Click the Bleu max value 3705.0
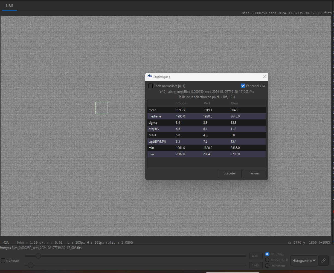The height and width of the screenshot is (273, 334). pos(235,154)
